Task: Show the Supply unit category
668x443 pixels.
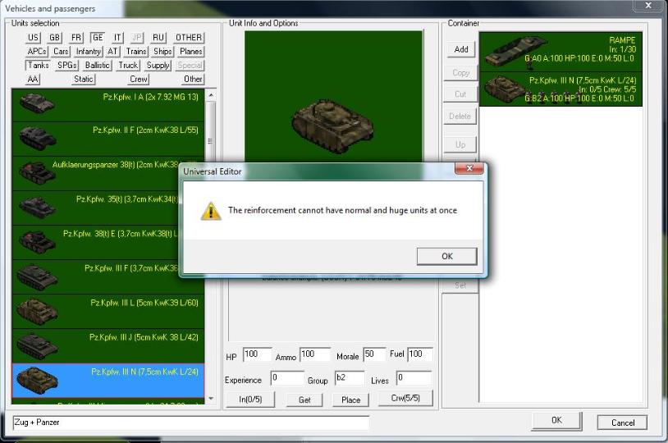Action: tap(158, 65)
